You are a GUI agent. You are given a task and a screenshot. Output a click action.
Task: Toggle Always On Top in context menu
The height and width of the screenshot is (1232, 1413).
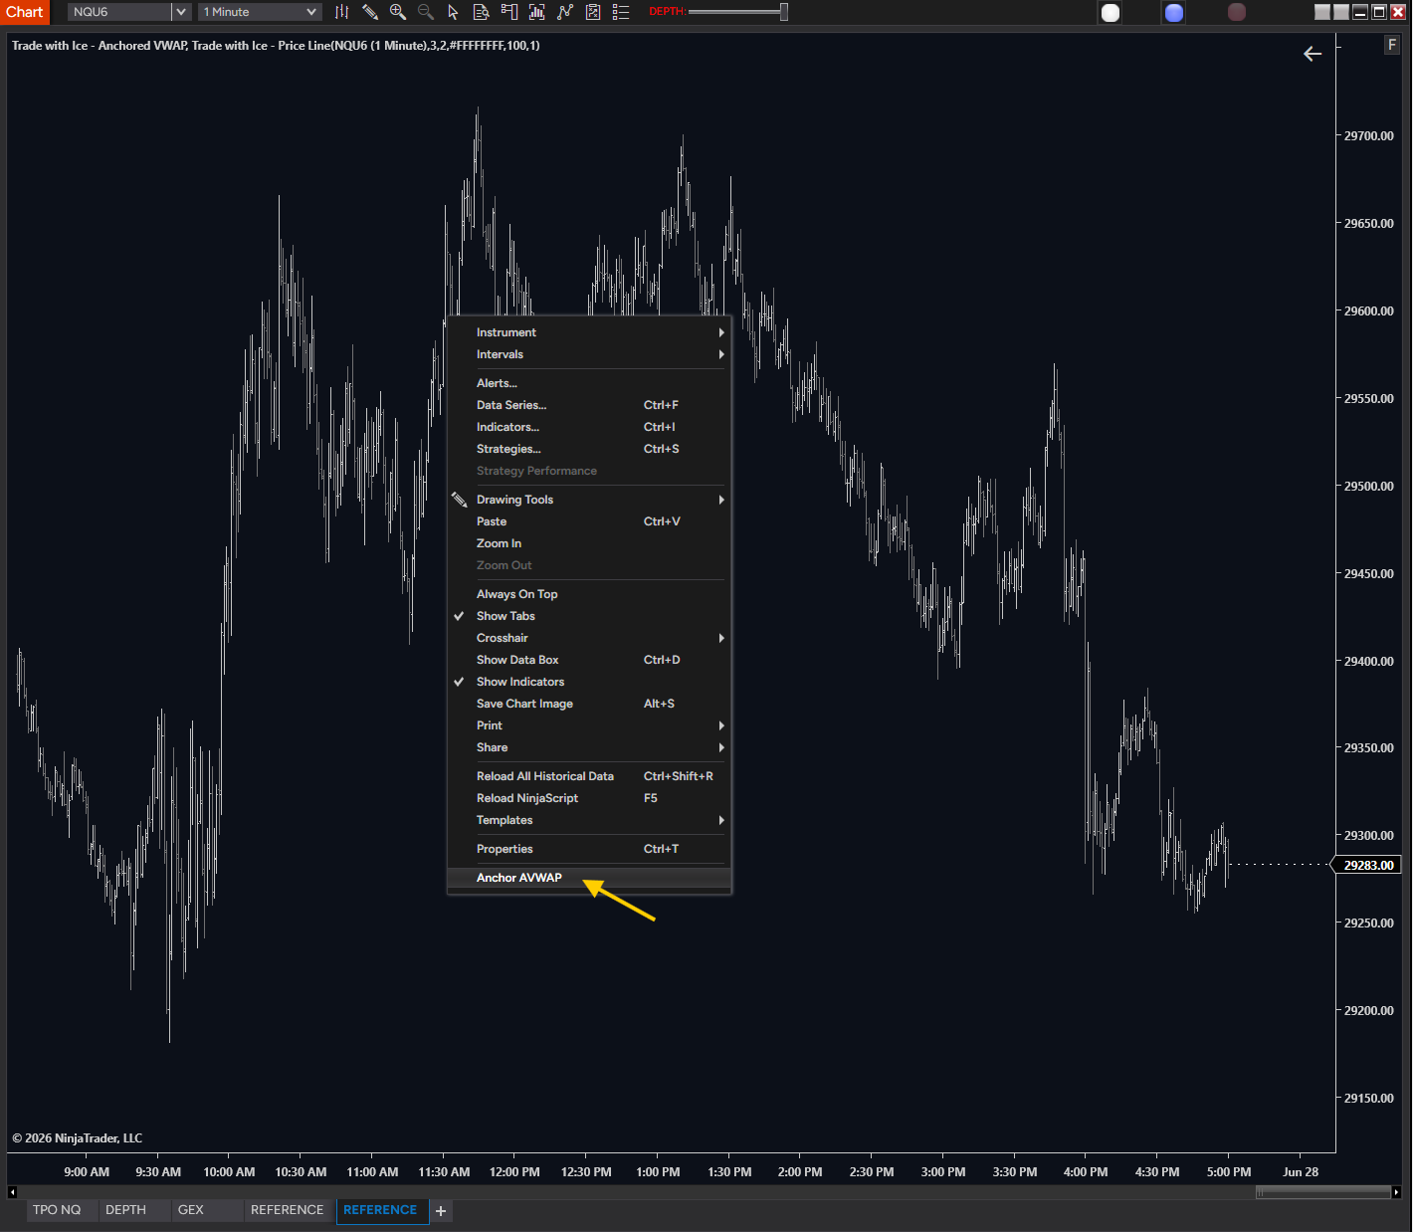click(589, 594)
